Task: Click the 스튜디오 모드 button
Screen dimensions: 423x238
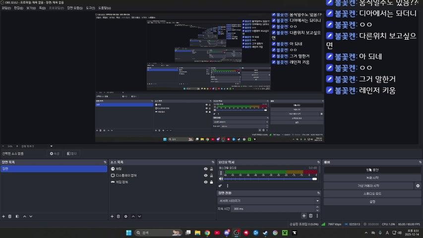Action: (x=372, y=193)
